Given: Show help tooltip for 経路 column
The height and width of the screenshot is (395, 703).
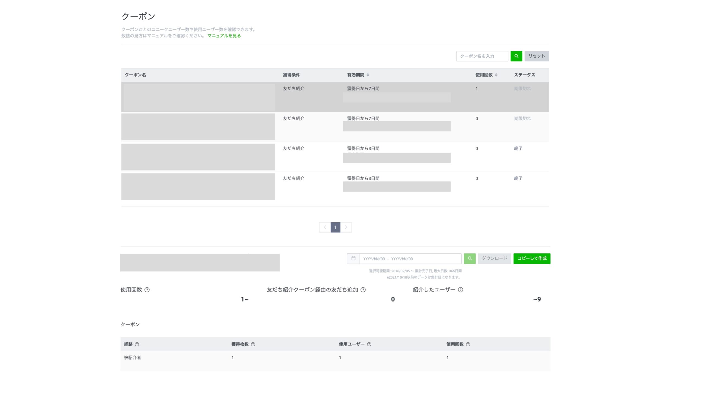Looking at the screenshot, I should [x=137, y=344].
